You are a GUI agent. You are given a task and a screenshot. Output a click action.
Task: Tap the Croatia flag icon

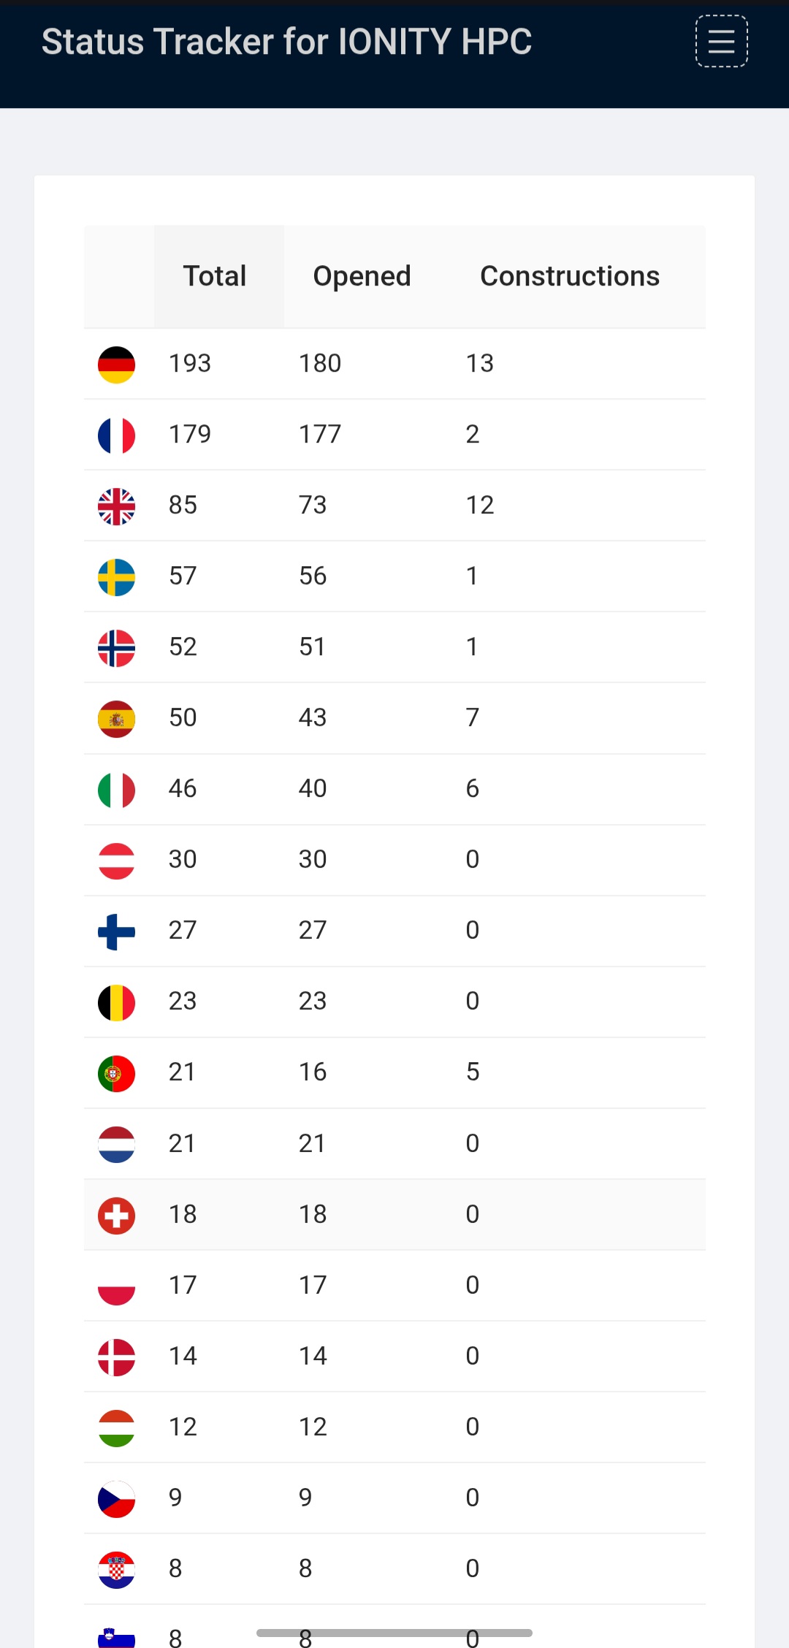[117, 1570]
